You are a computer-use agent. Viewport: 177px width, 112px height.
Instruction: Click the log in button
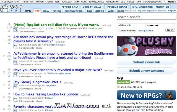pyautogui.click(x=170, y=30)
